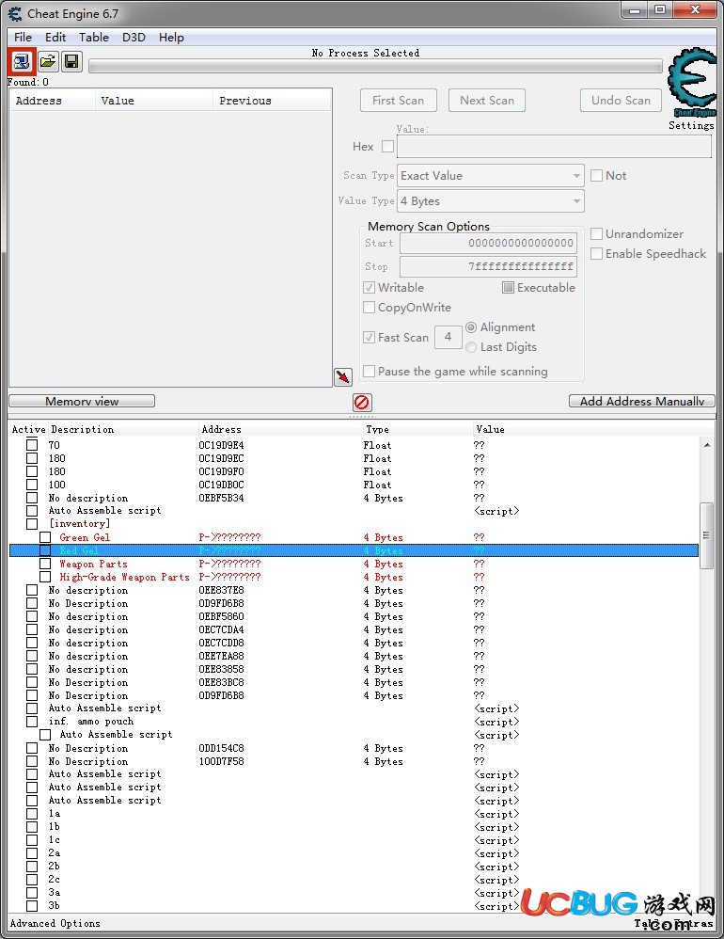Click Advanced Options in status bar
The width and height of the screenshot is (724, 939).
55,923
